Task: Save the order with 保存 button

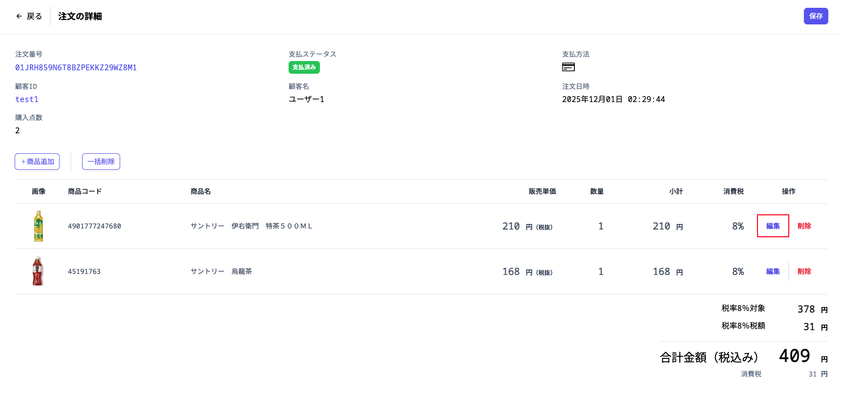Action: (816, 16)
